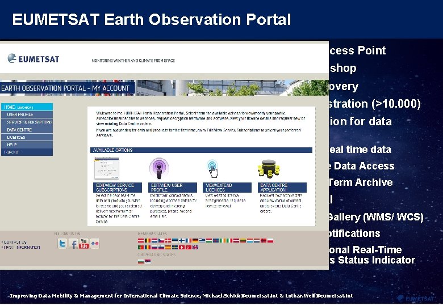The height and width of the screenshot is (306, 443).
Task: Click the 'Gallery (WMS/ WCS)' slide text
Action: click(x=376, y=217)
